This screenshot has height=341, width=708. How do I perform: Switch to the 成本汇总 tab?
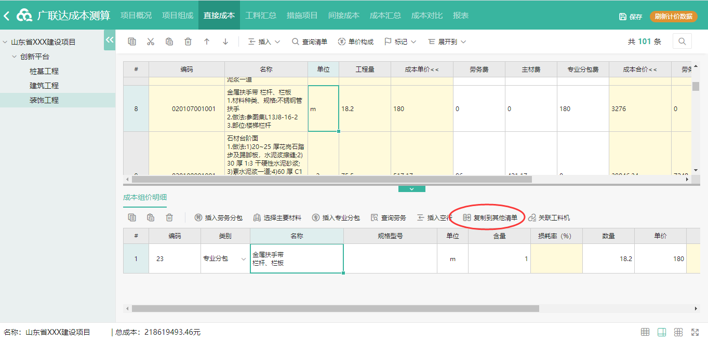[x=385, y=16]
